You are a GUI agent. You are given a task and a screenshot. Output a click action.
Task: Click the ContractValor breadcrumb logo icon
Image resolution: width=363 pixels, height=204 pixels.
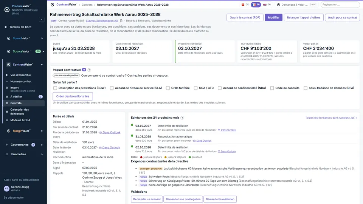(52, 5)
